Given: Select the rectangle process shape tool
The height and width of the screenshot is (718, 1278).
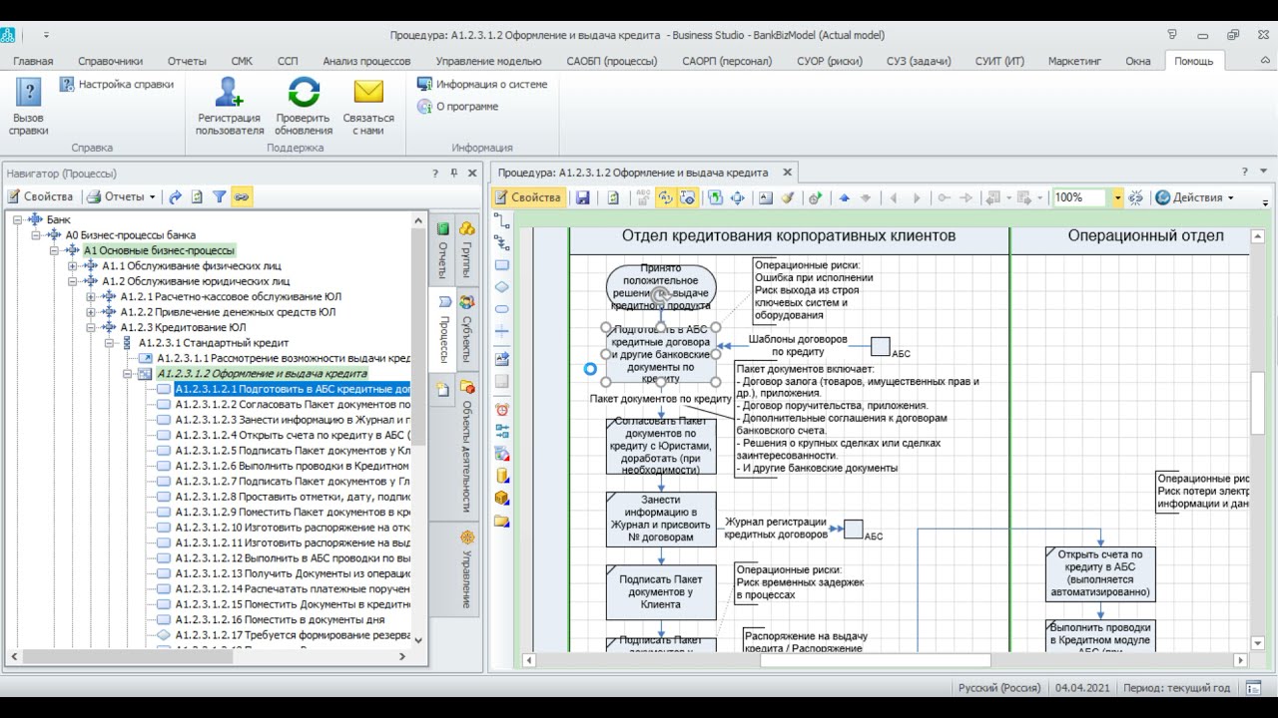Looking at the screenshot, I should point(501,265).
